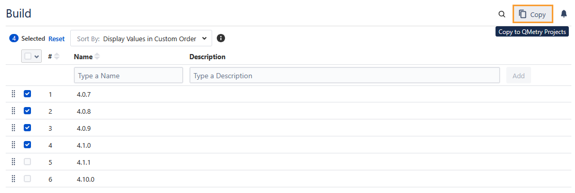Select build name 4.0.8

tap(84, 112)
